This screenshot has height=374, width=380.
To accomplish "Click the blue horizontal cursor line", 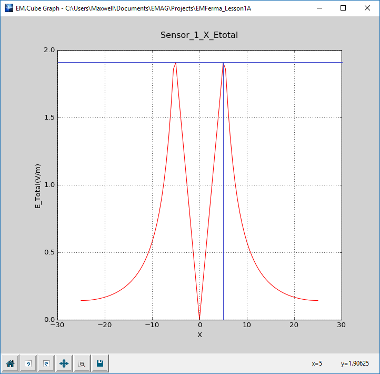I will point(132,63).
